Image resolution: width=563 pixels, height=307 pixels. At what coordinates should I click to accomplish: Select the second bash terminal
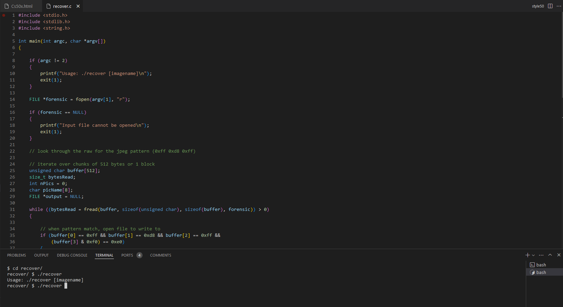coord(541,272)
